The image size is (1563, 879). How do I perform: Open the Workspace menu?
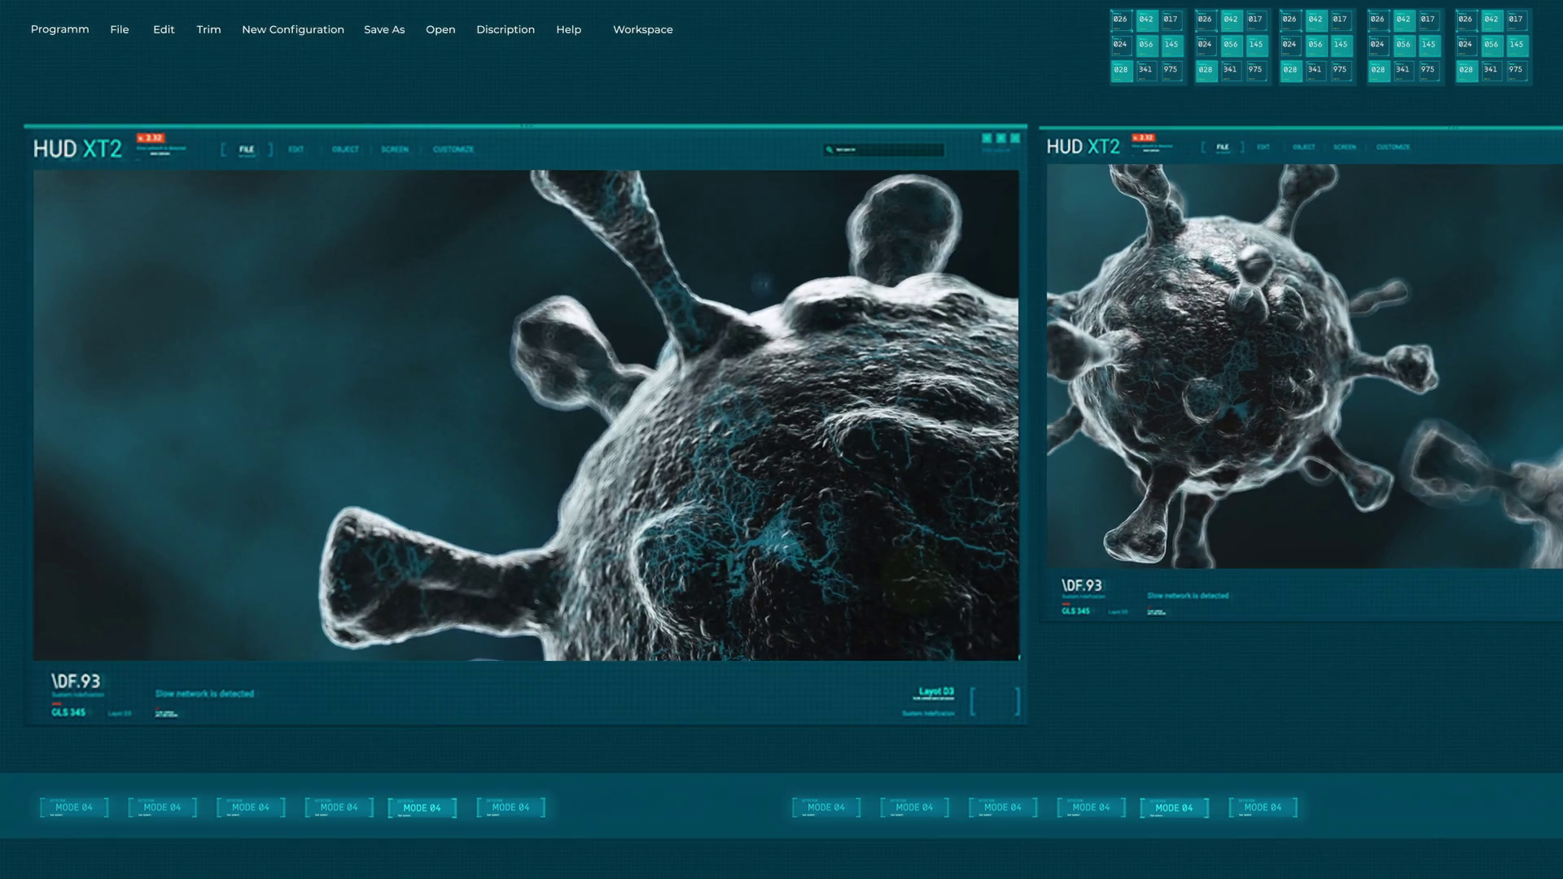pos(642,29)
